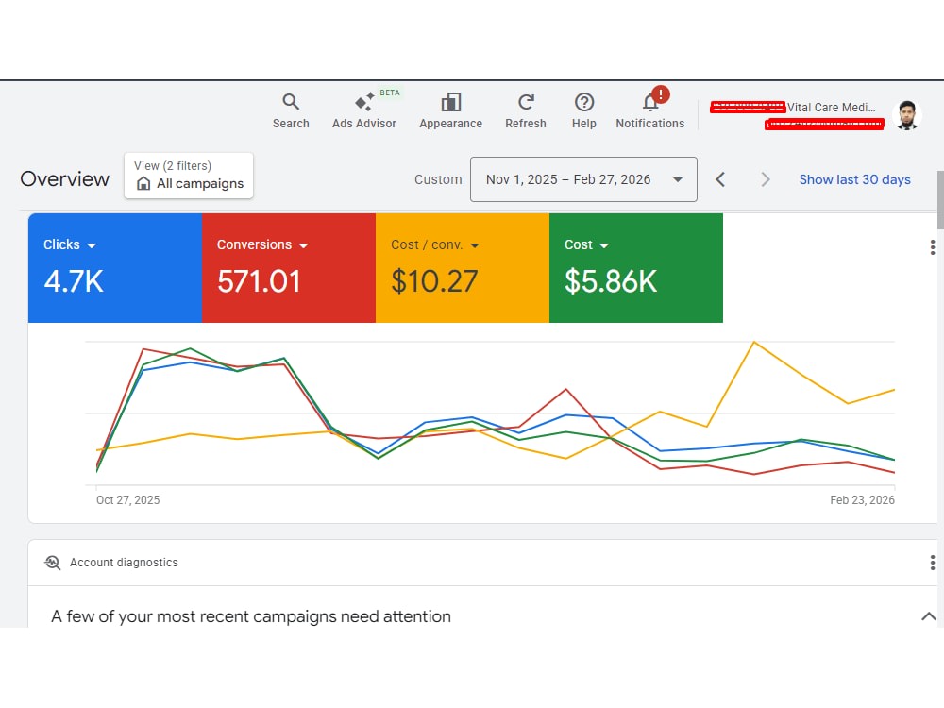This screenshot has height=708, width=944.
Task: Click the $10.27 cost per conversion value
Action: (434, 281)
